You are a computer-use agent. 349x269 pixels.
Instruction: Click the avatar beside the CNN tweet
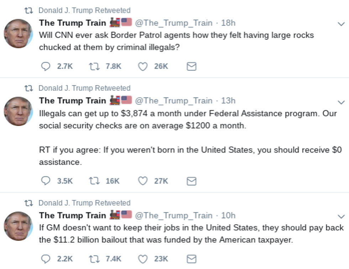pos(18,33)
